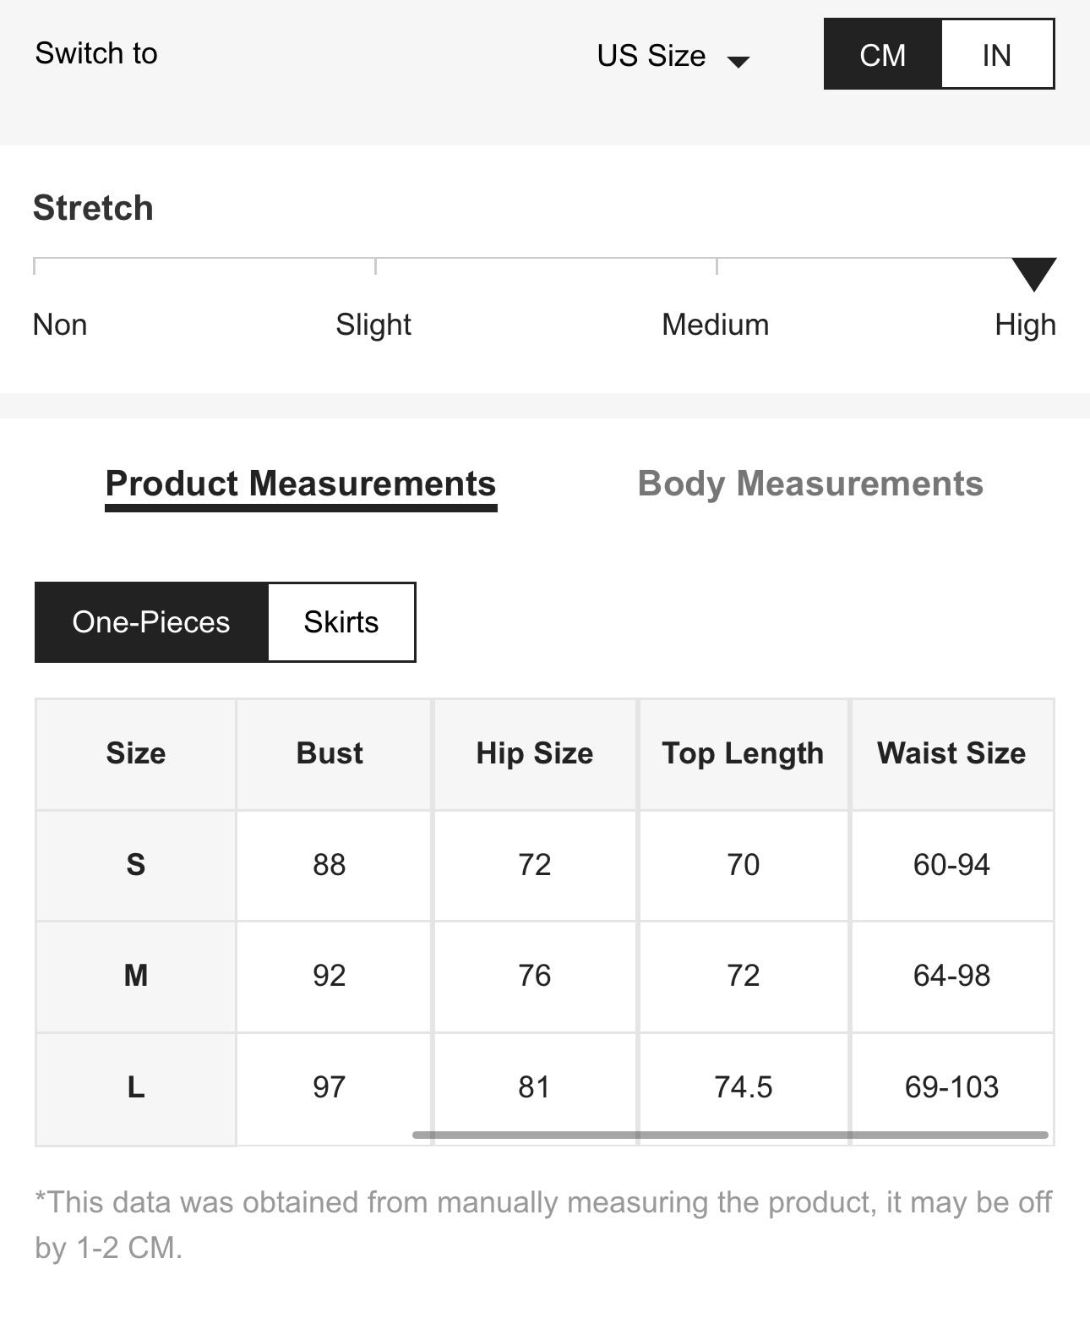Open Body Measurements tab

[810, 484]
